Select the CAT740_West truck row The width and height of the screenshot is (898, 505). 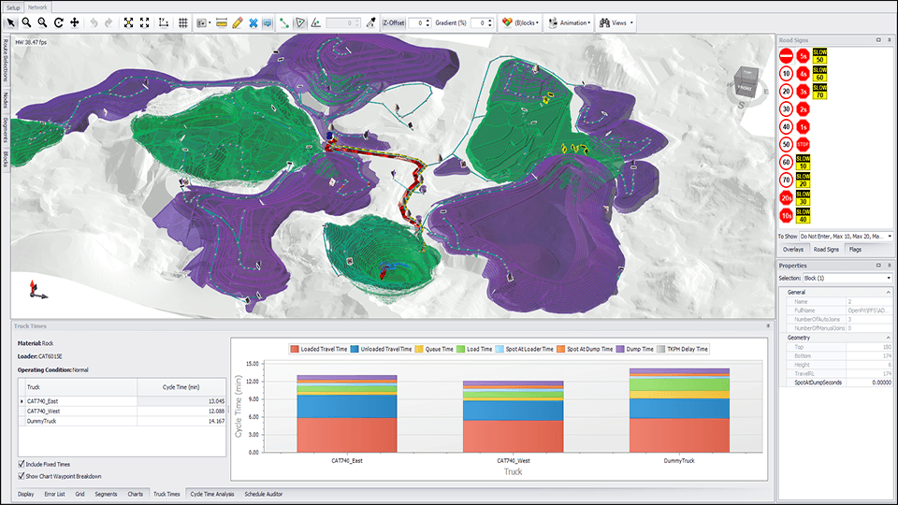pos(45,411)
